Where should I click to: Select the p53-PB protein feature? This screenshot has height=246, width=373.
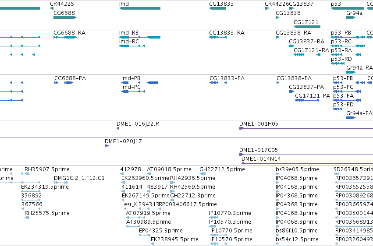[349, 83]
